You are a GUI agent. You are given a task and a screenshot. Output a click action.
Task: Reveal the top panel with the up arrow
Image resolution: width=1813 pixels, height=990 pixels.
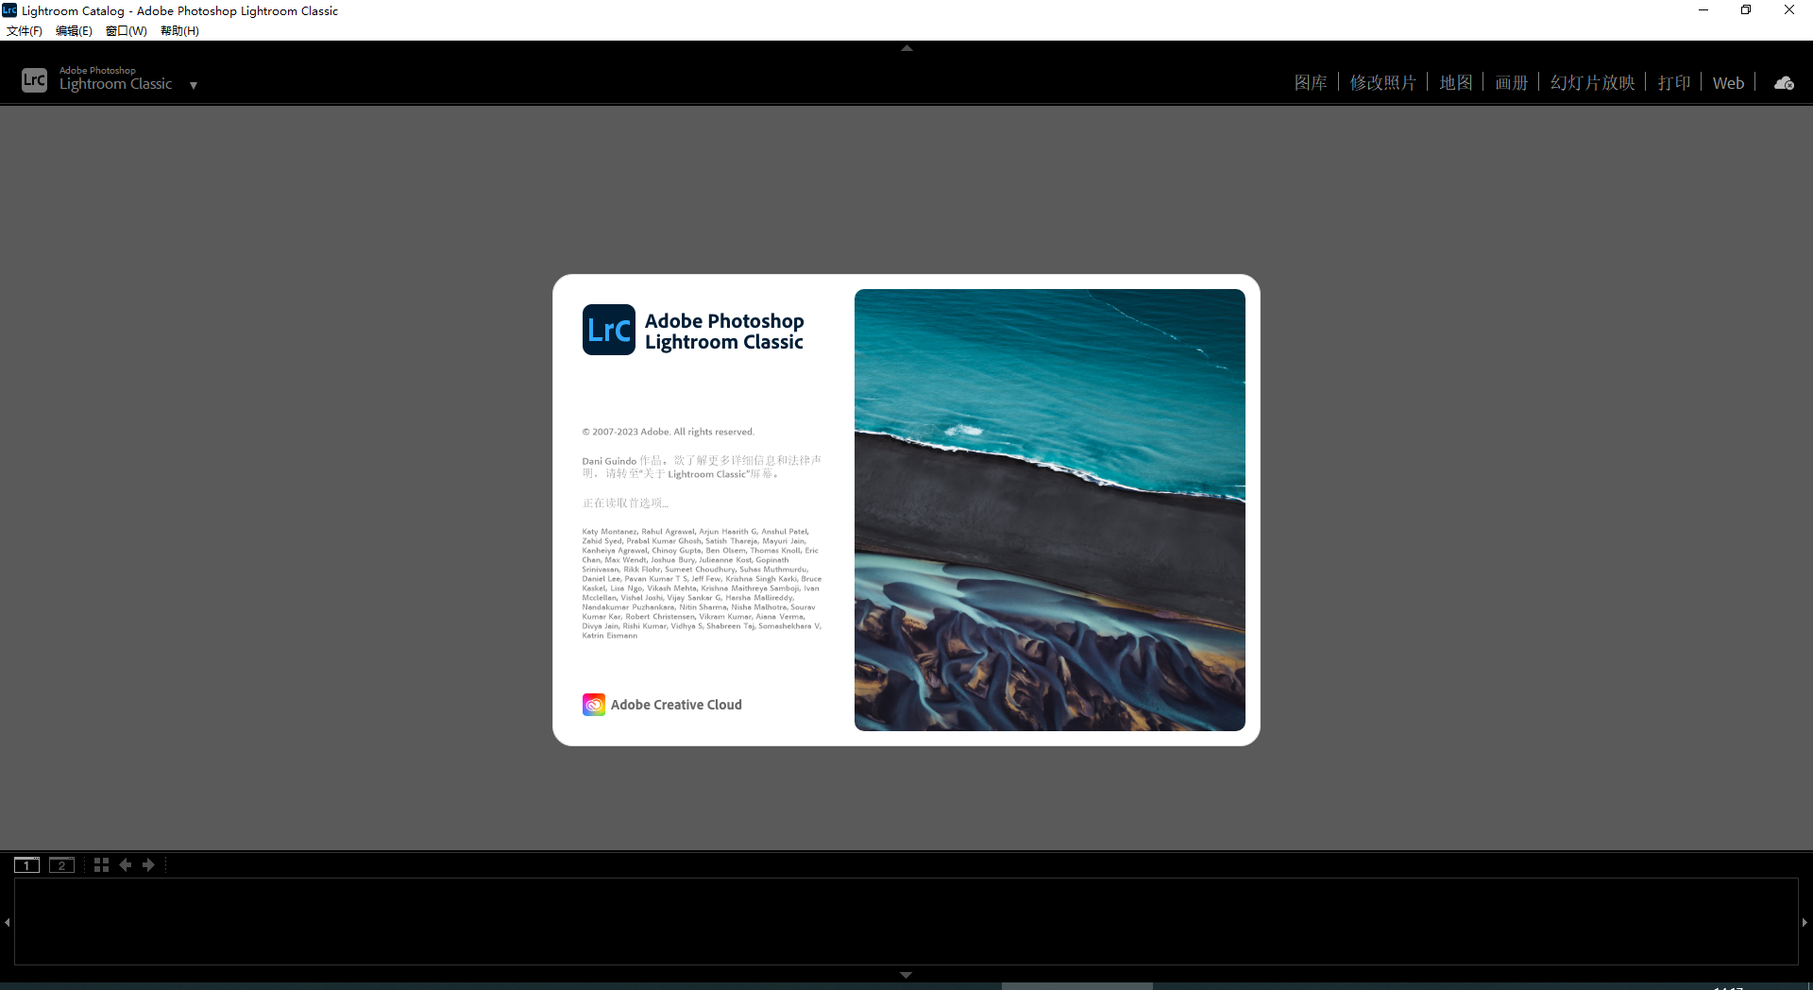[x=906, y=47]
